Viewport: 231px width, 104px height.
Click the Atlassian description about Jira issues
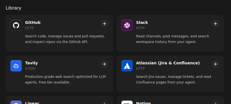coord(174,80)
